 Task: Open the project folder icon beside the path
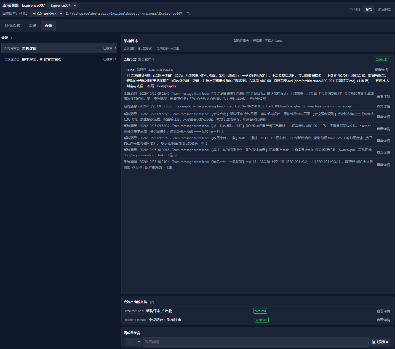(188, 14)
